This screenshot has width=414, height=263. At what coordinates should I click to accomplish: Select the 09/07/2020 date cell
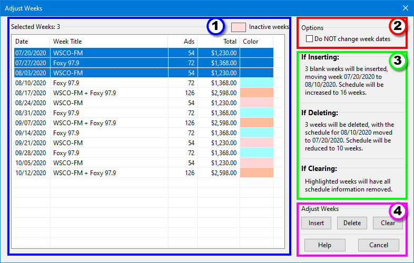[31, 123]
